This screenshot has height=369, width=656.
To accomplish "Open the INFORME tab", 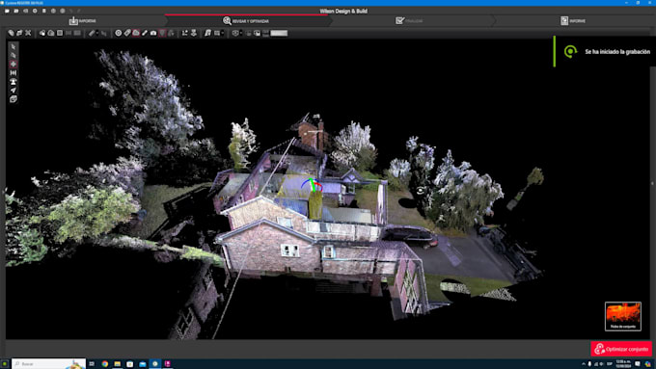I will (573, 20).
